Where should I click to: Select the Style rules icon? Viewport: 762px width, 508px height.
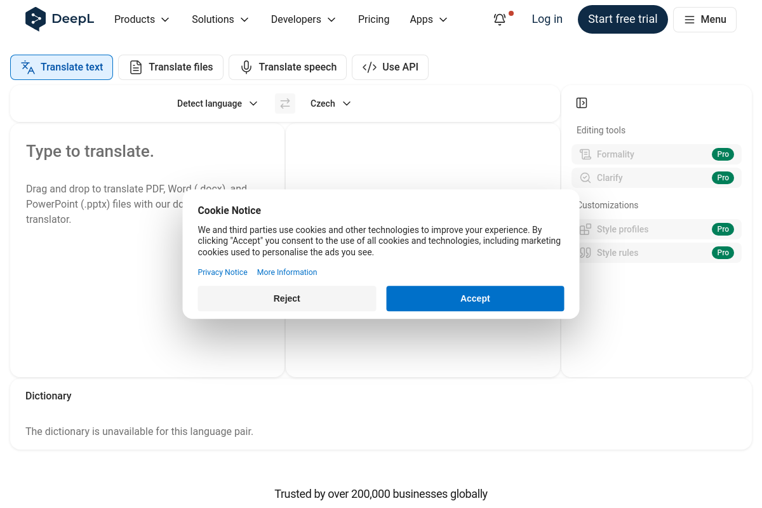585,253
